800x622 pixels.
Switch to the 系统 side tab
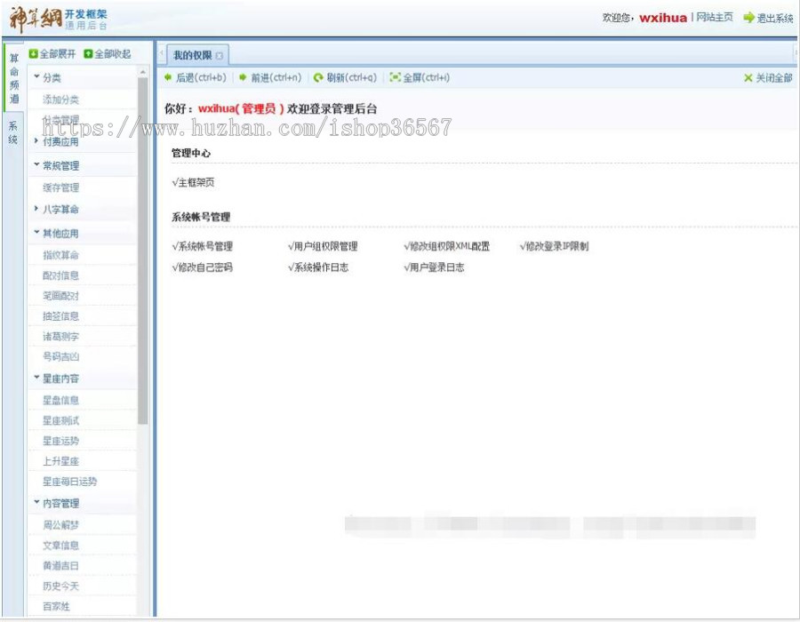tap(12, 132)
